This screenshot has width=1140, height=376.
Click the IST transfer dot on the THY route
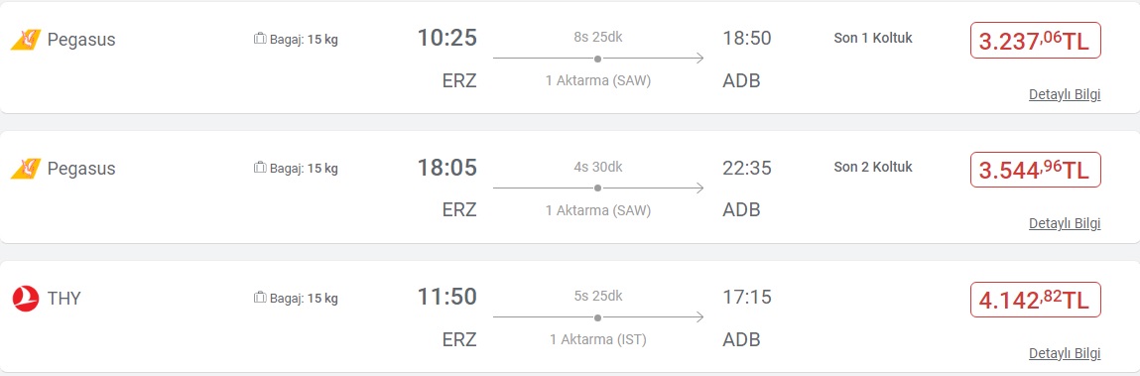point(597,317)
